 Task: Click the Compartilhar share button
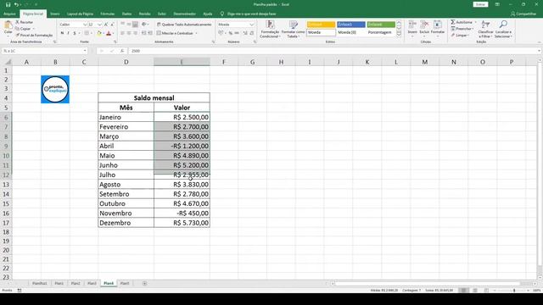[523, 14]
